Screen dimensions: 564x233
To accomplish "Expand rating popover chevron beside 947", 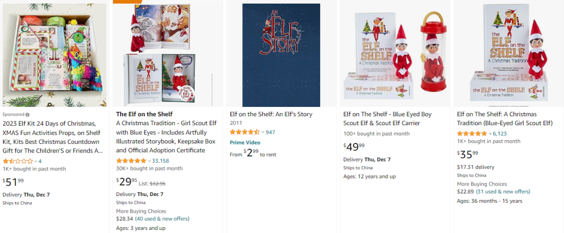I will click(263, 132).
